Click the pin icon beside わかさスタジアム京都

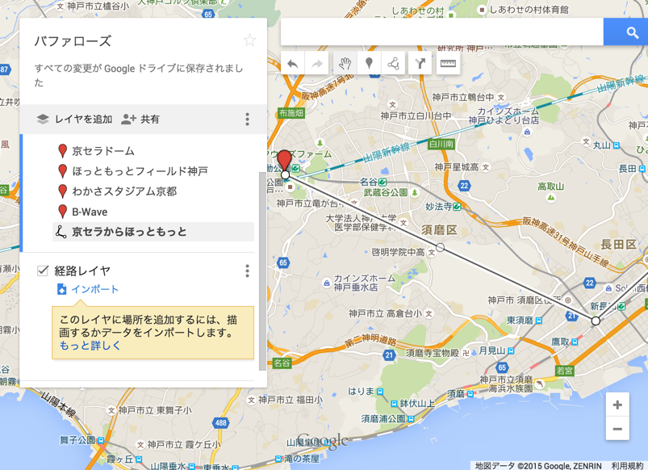62,191
